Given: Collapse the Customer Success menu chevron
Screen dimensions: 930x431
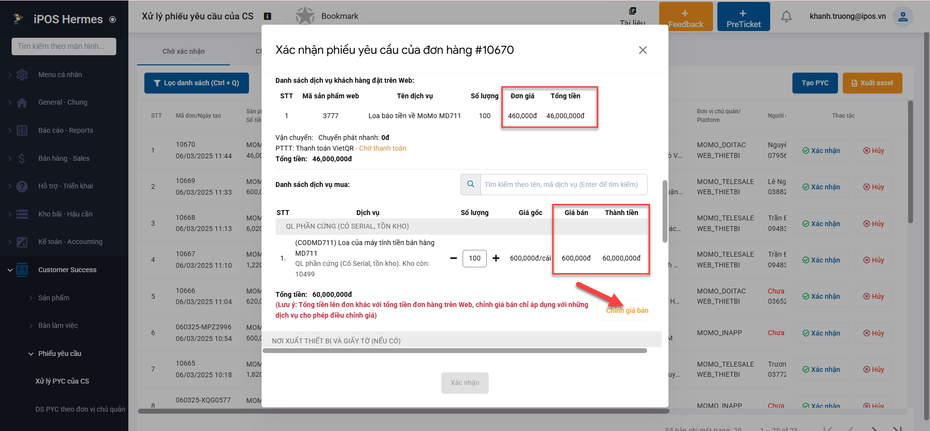Looking at the screenshot, I should click(x=10, y=270).
